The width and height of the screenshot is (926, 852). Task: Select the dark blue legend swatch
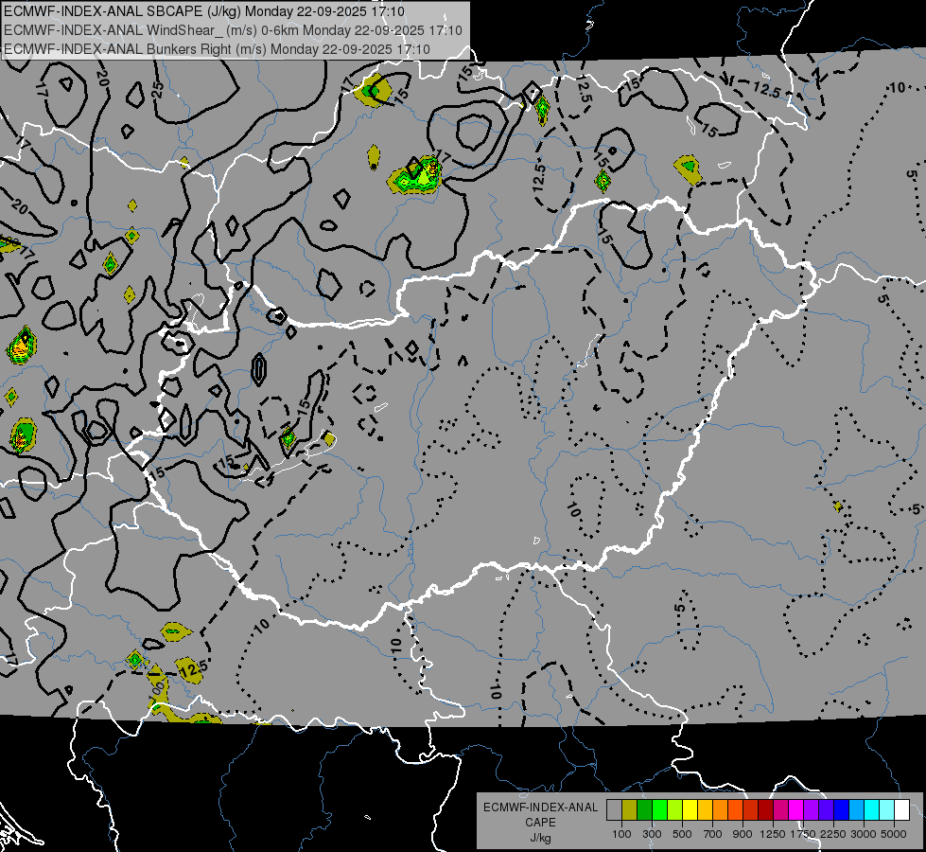pyautogui.click(x=841, y=809)
